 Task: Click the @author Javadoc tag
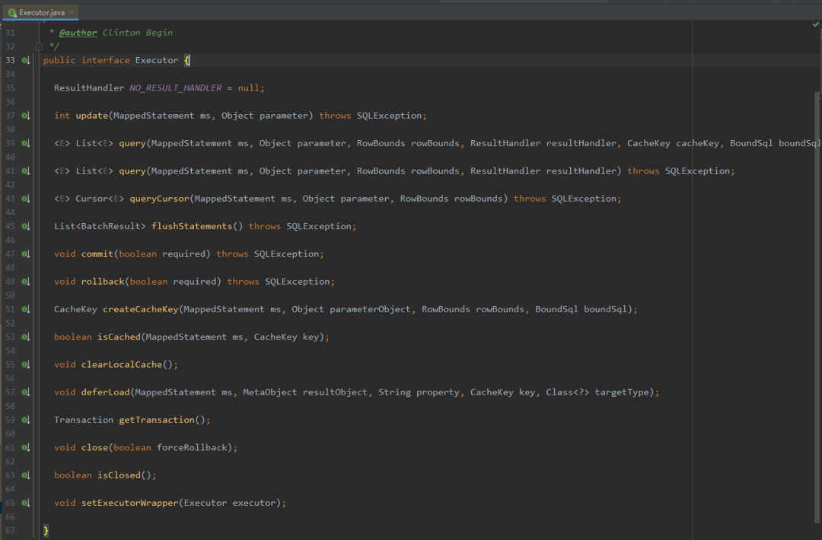78,33
